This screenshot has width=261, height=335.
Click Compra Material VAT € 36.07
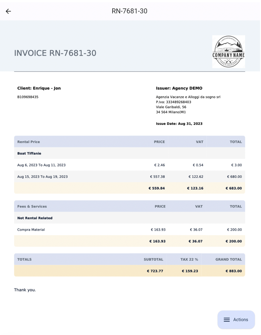tap(196, 230)
